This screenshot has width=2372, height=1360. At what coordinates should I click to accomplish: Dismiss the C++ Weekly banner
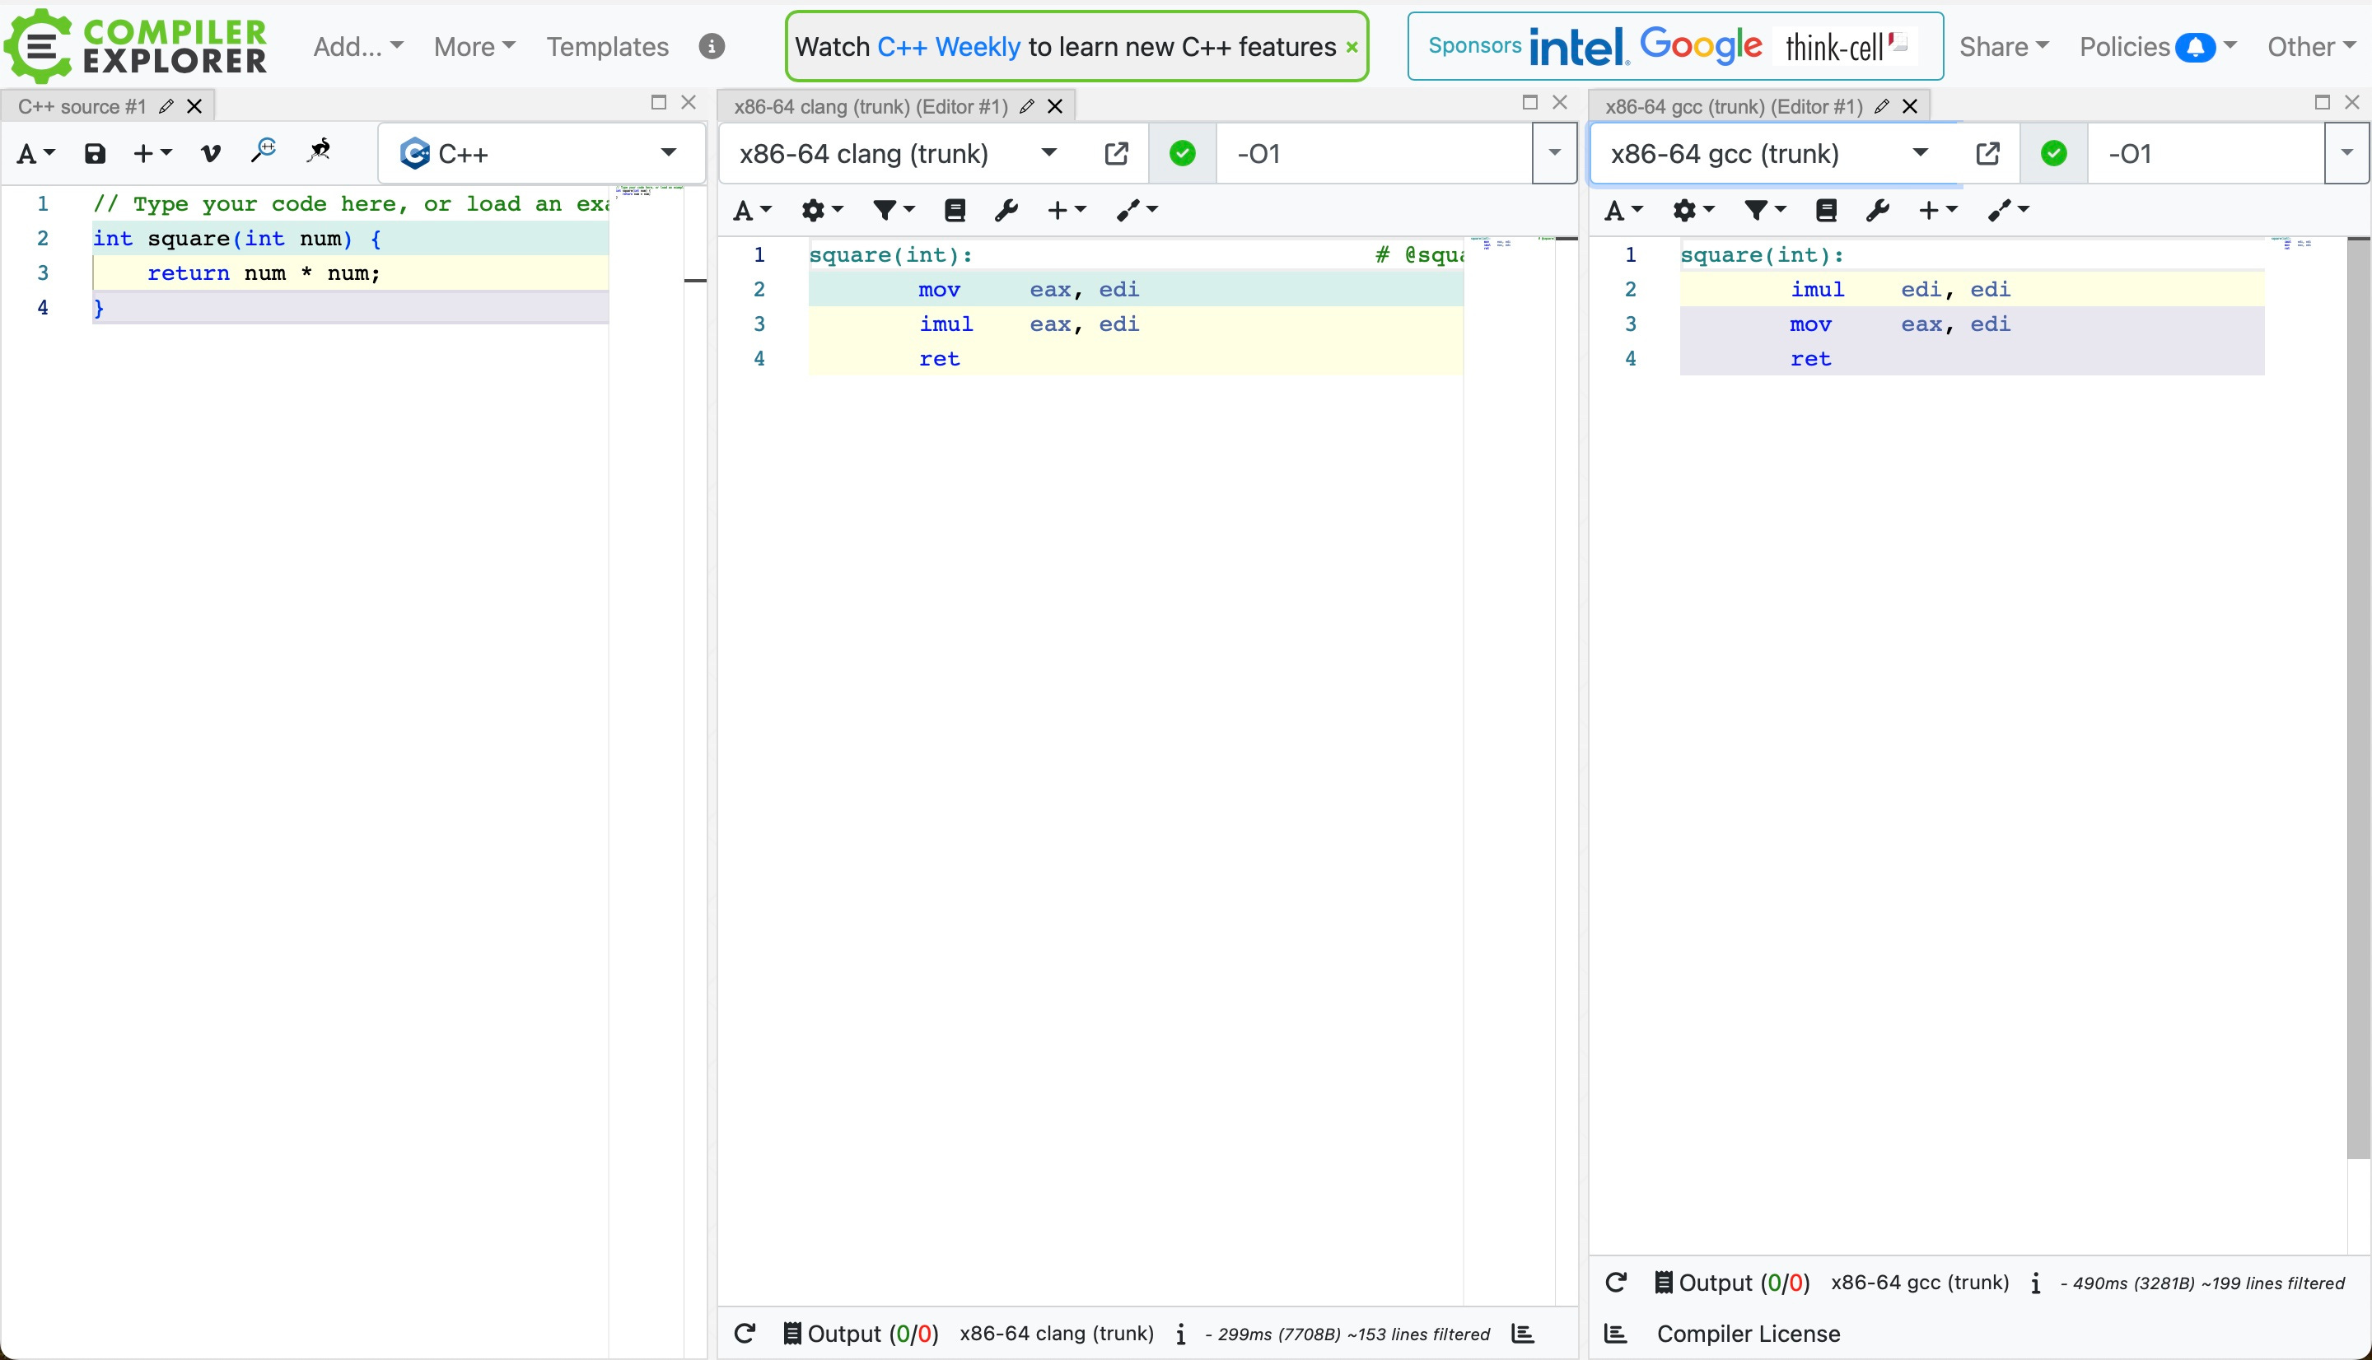coord(1351,48)
